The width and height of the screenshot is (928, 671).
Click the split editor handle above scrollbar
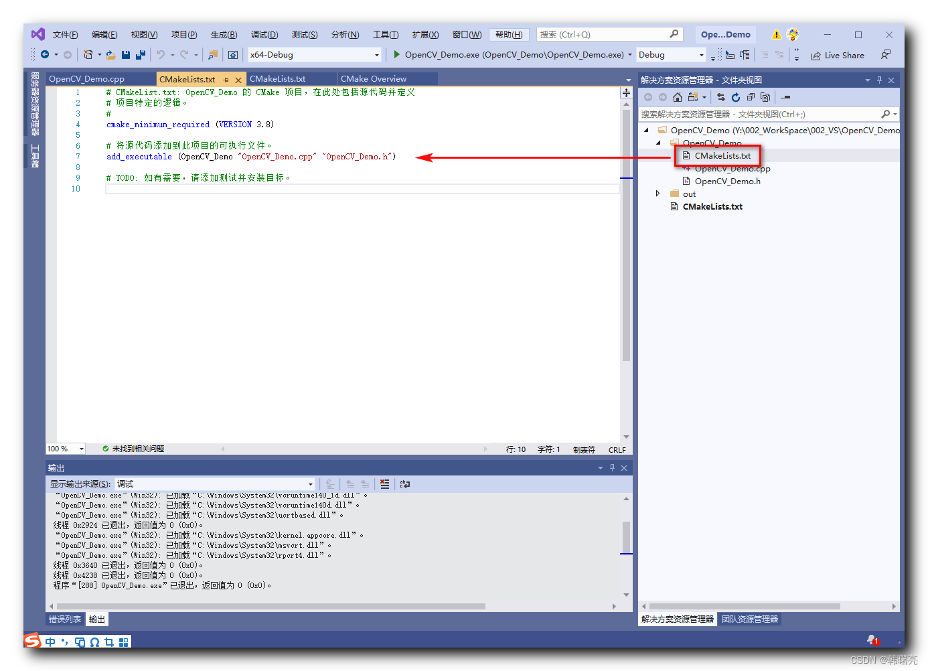click(626, 93)
